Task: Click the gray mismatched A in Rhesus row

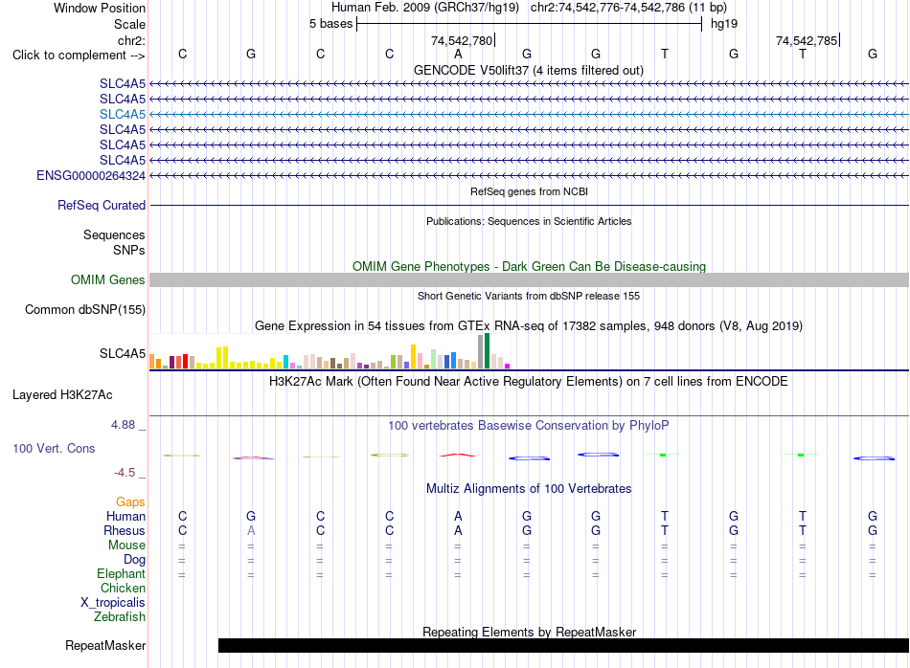Action: coord(251,530)
